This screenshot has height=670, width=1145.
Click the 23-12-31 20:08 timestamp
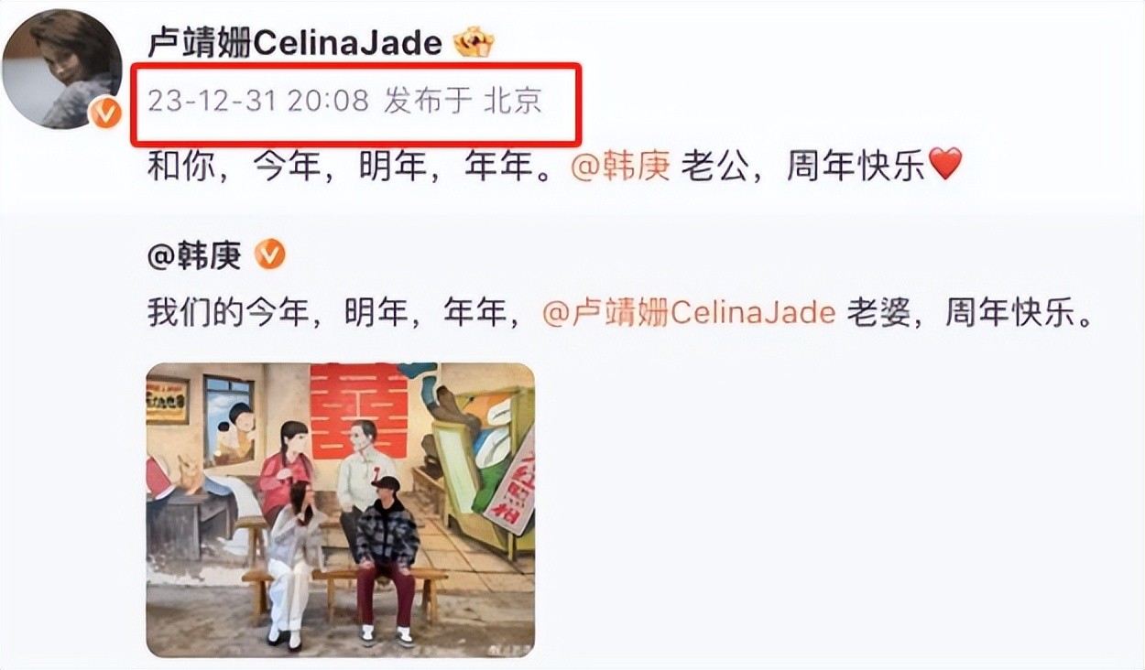(x=258, y=100)
